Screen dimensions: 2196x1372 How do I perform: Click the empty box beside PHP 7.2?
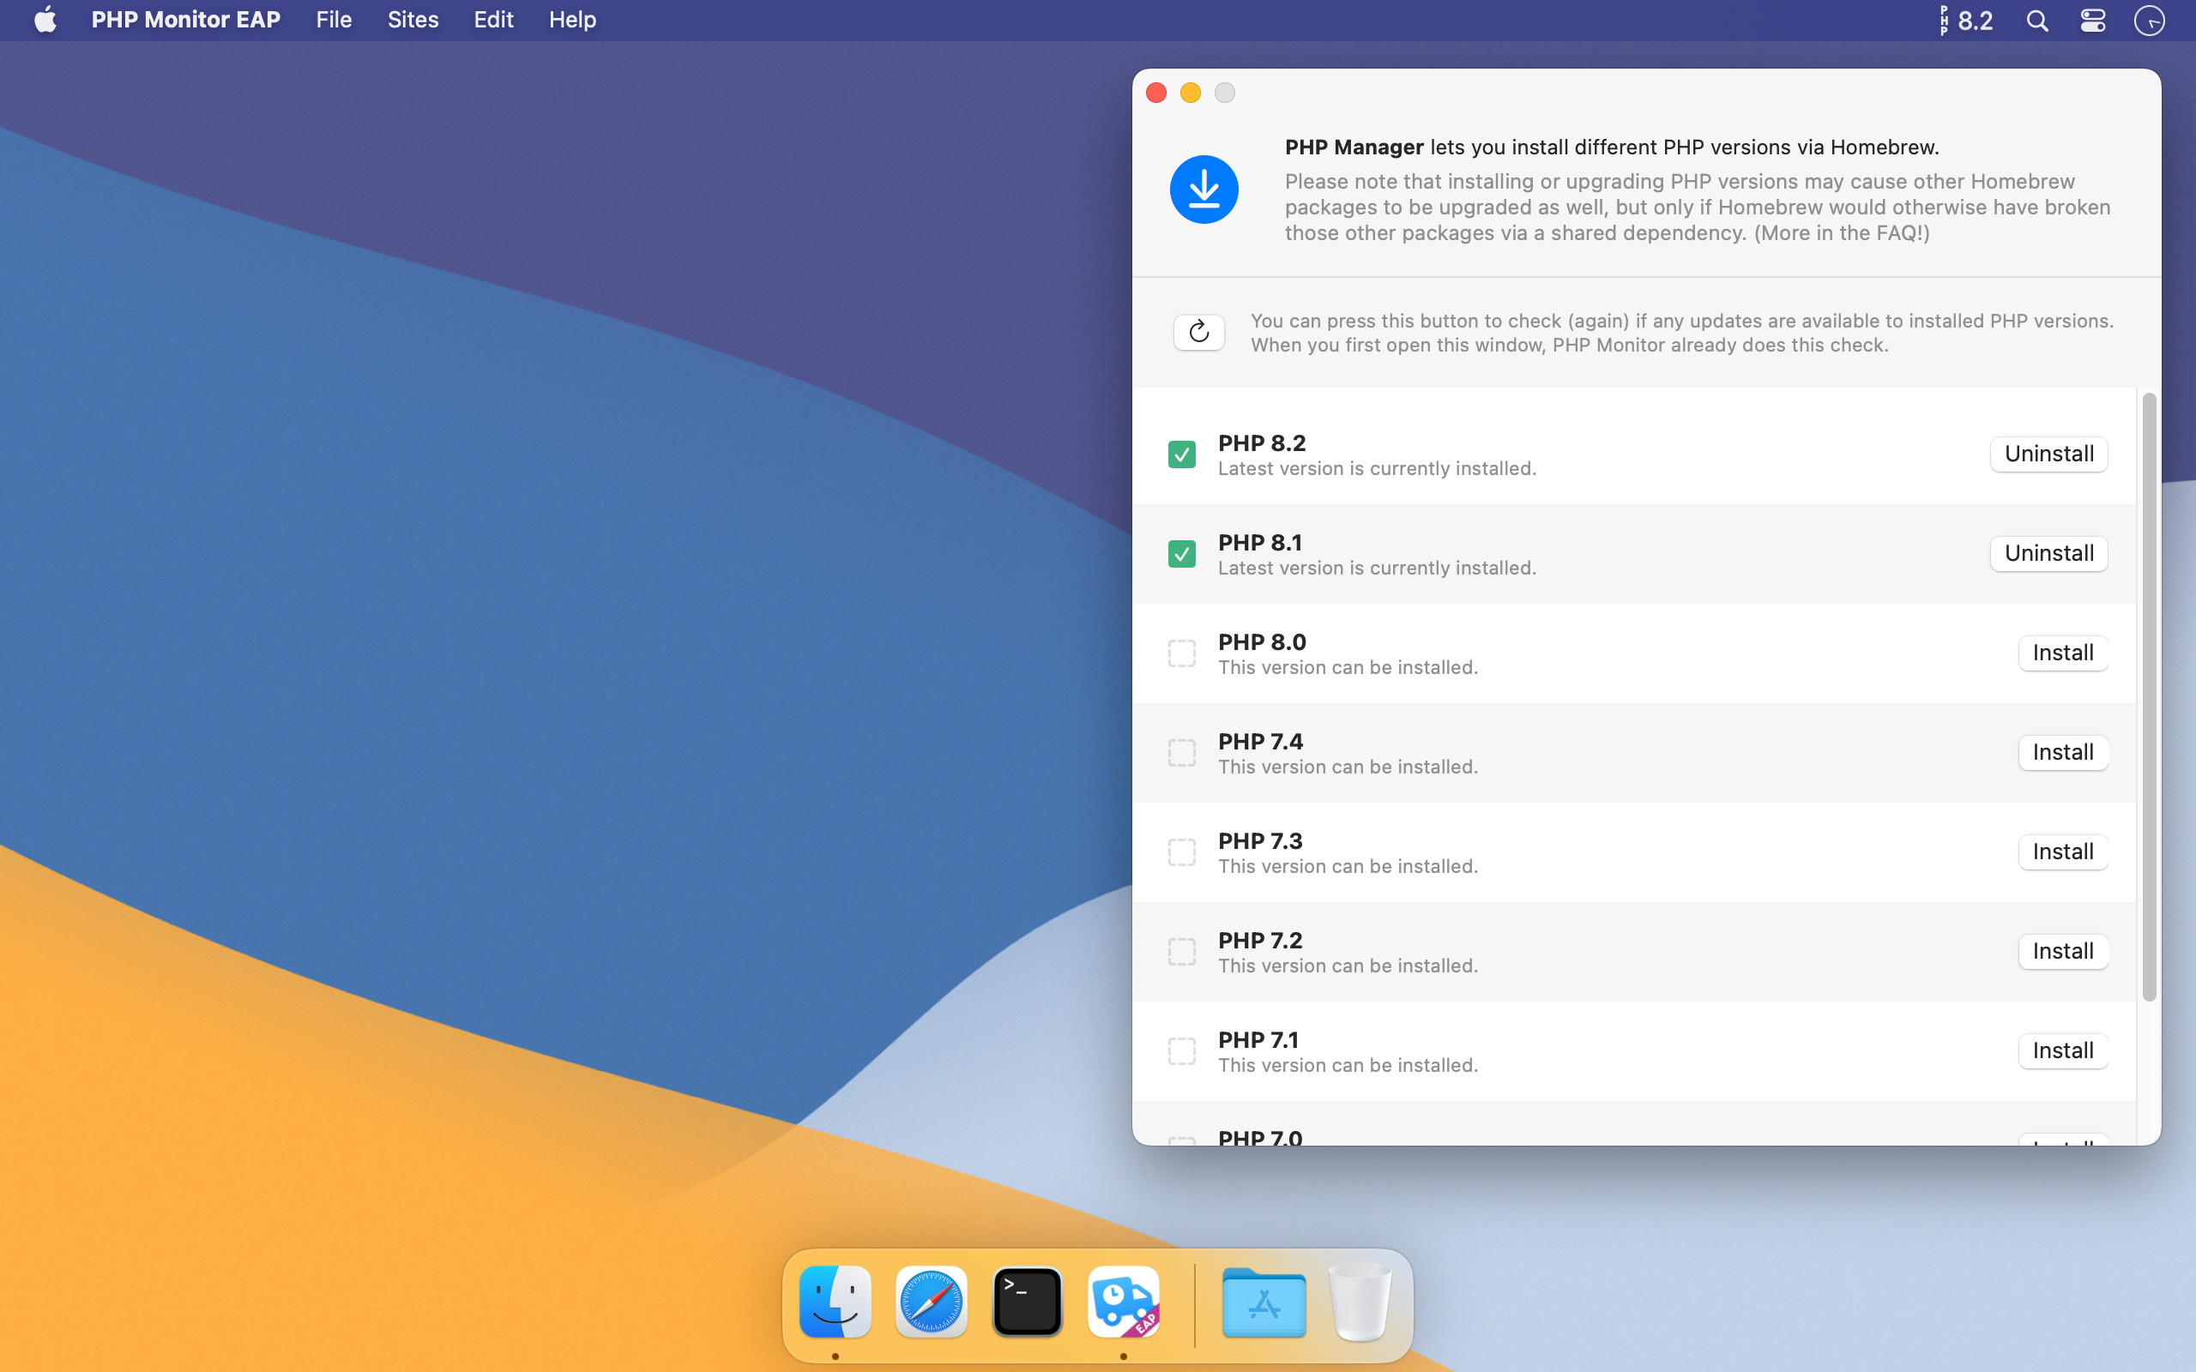(x=1181, y=952)
